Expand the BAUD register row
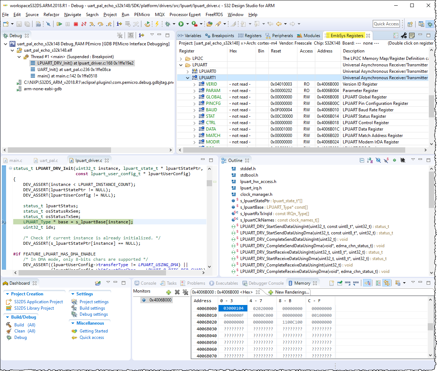The width and height of the screenshot is (437, 371). pos(195,110)
